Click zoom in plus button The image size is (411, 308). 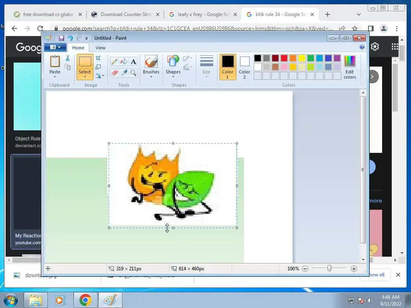(x=354, y=269)
